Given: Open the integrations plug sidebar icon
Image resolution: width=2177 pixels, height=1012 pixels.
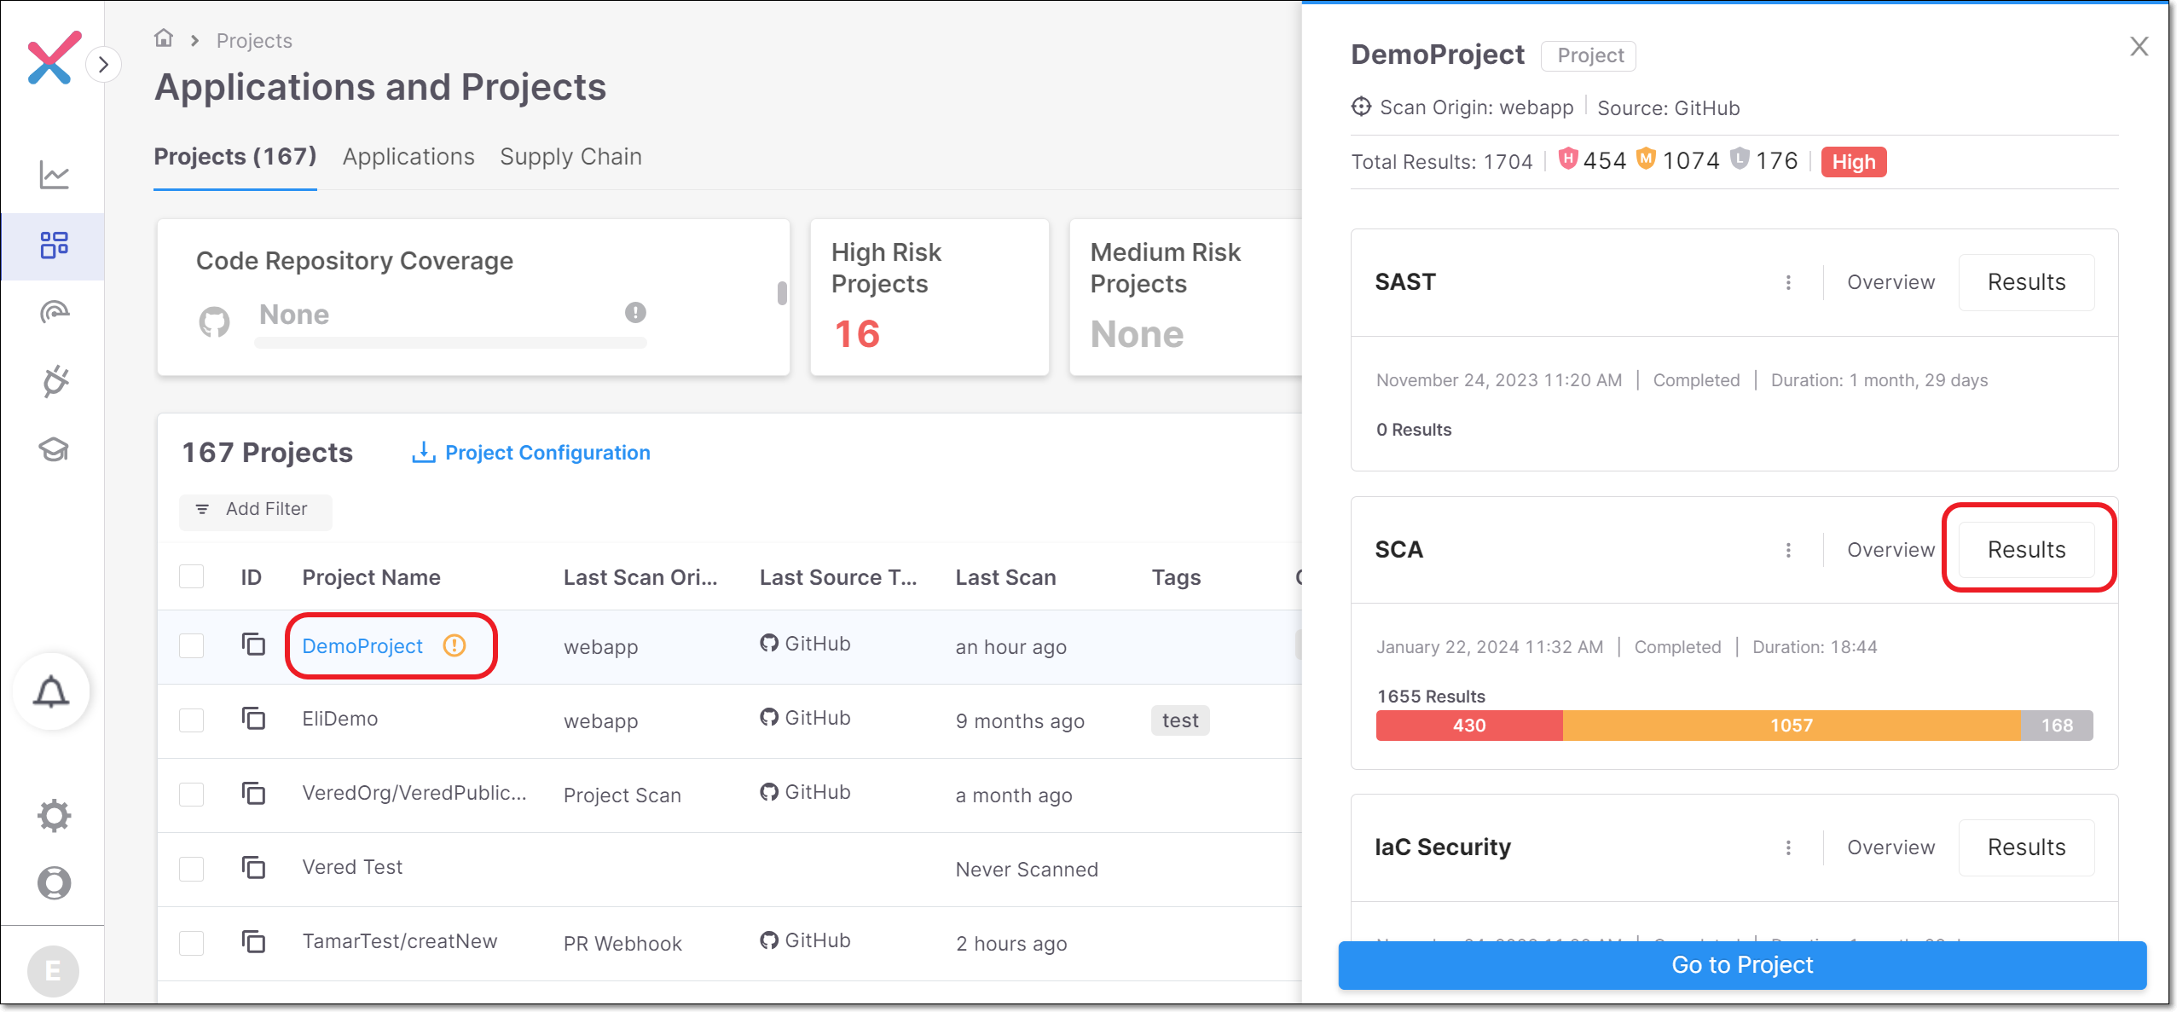Looking at the screenshot, I should click(55, 380).
